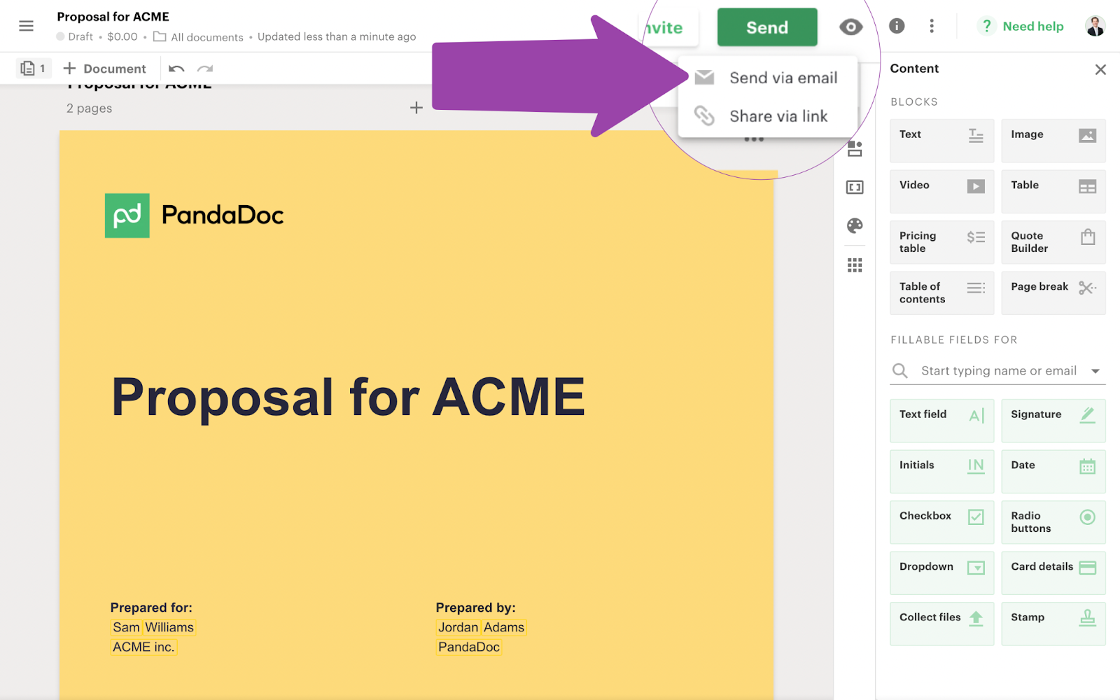Viewport: 1120px width, 700px height.
Task: Add a Collect files field
Action: pyautogui.click(x=942, y=624)
